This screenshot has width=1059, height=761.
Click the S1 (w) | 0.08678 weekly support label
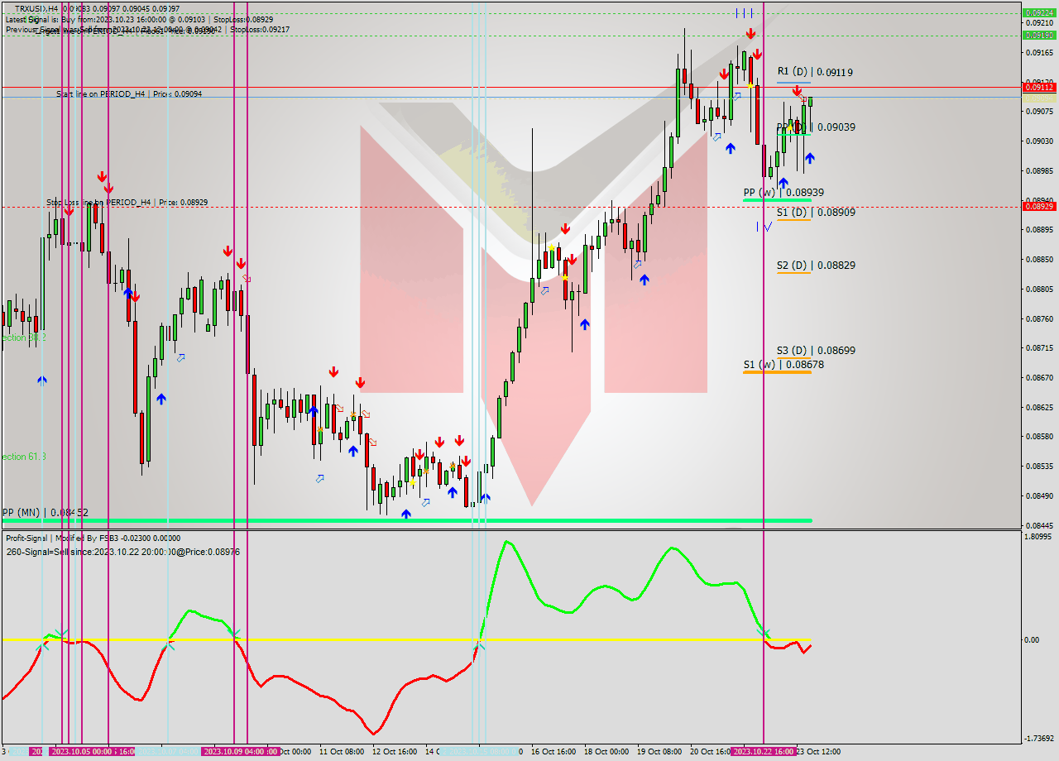tap(783, 364)
